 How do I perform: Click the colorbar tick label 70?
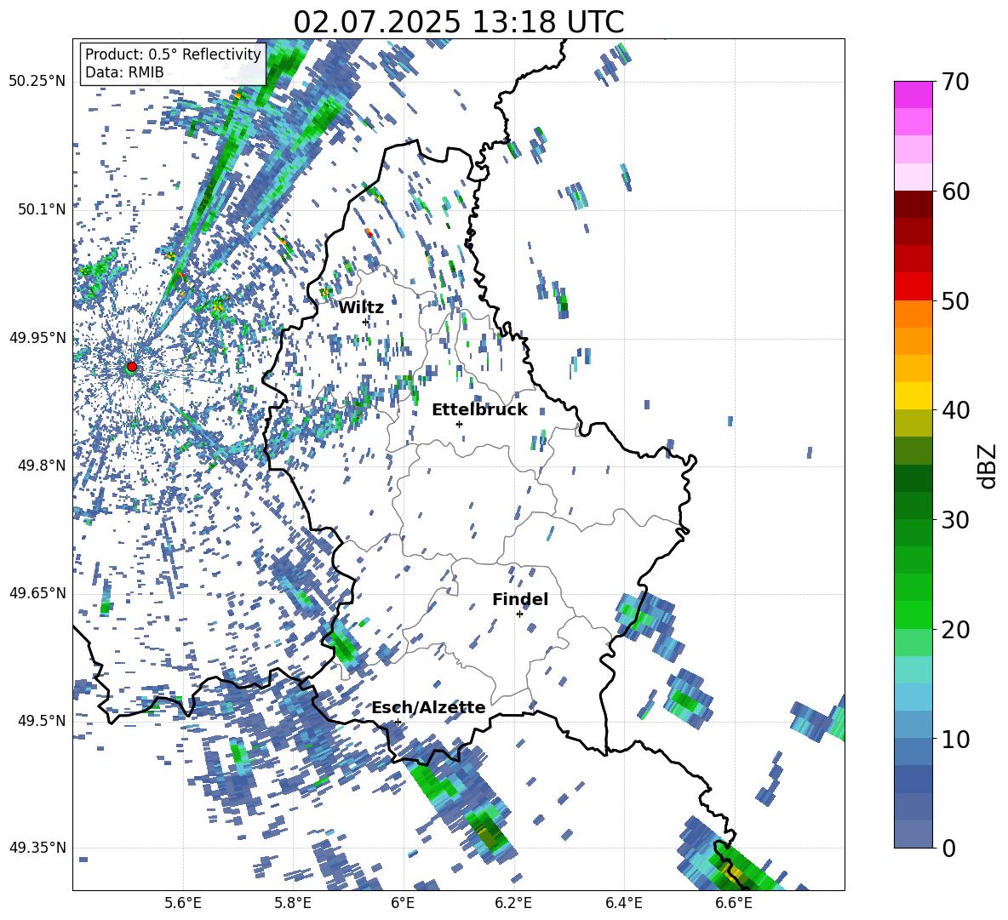coord(955,82)
